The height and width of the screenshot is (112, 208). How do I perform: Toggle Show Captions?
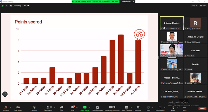pos(127,108)
